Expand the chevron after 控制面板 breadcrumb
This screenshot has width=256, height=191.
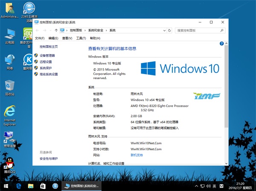click(x=85, y=31)
